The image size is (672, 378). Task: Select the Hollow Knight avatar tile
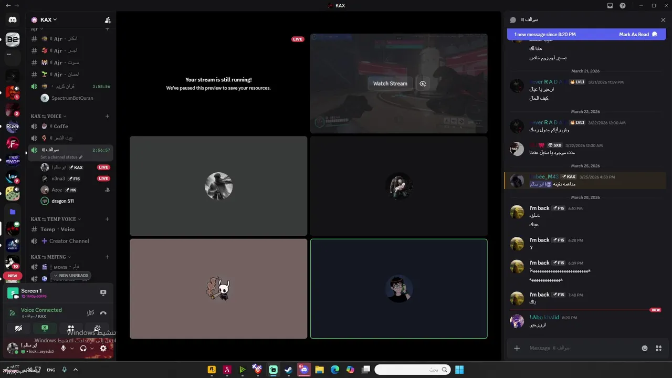pos(218,289)
